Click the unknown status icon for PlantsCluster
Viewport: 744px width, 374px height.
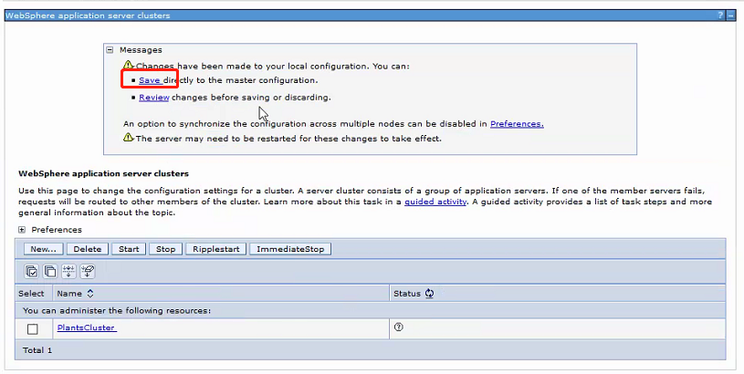point(399,327)
